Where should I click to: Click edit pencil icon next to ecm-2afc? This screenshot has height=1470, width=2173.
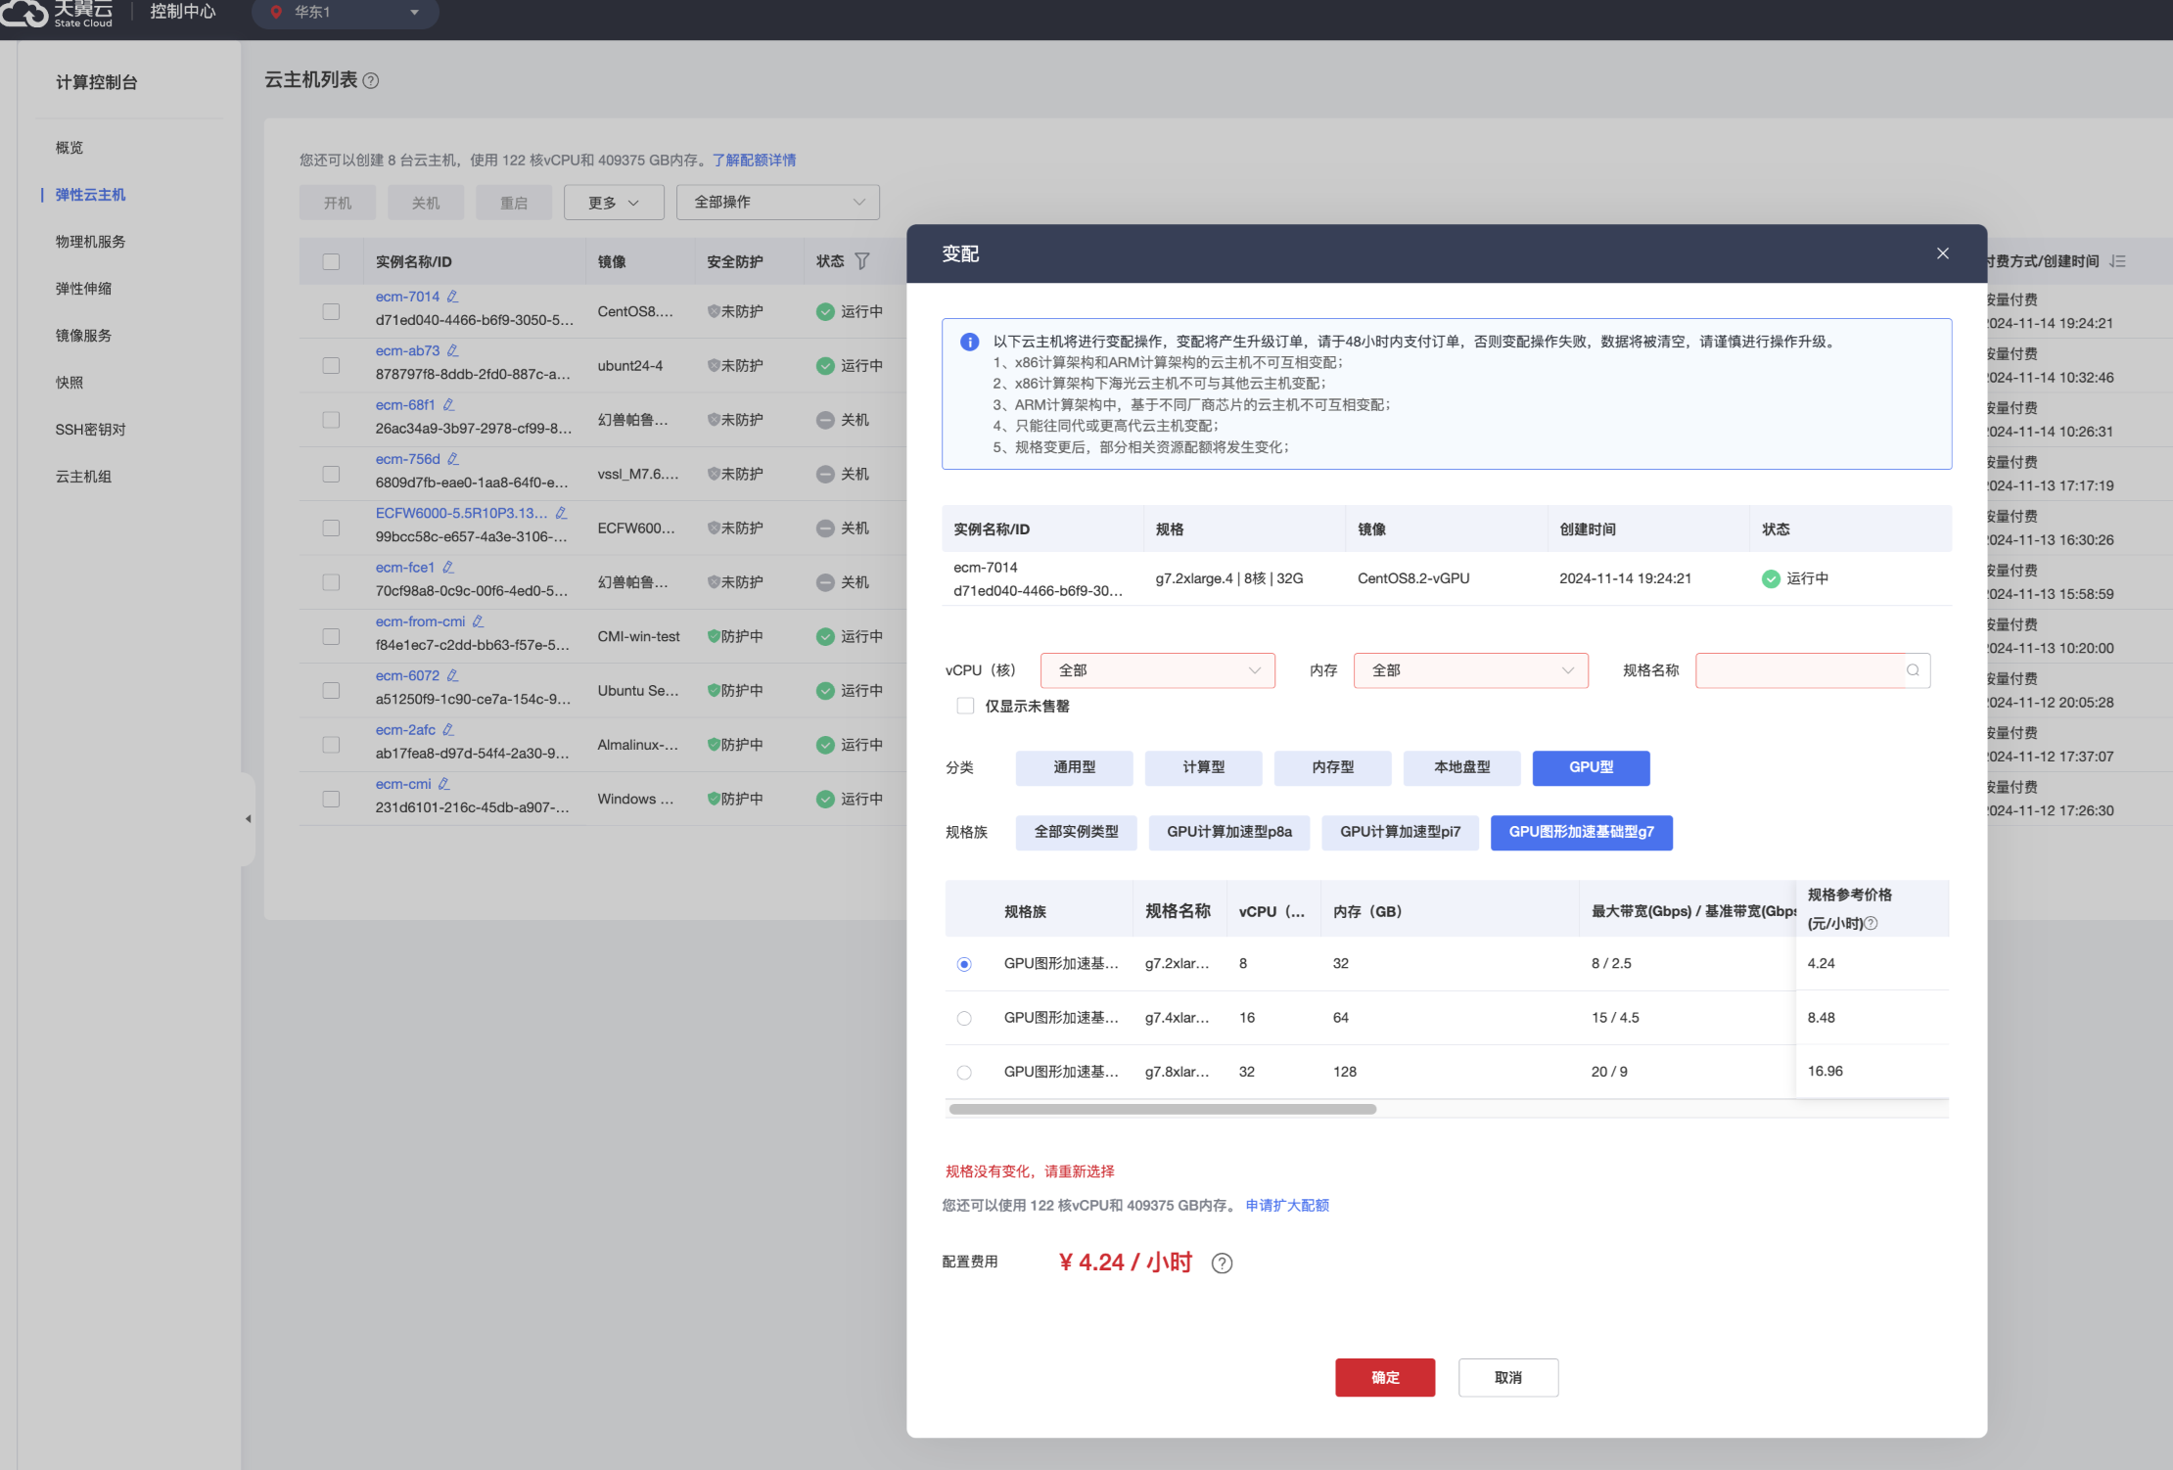pos(448,730)
